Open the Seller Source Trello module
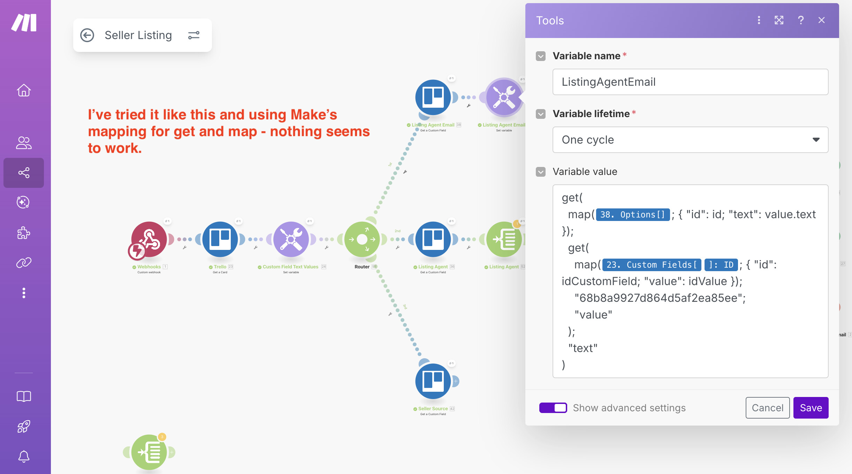Viewport: 852px width, 474px height. pos(433,381)
